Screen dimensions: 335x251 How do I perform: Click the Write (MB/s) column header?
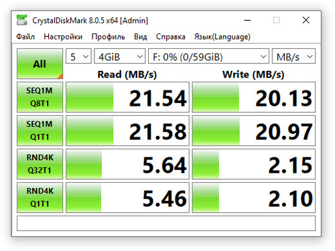253,74
